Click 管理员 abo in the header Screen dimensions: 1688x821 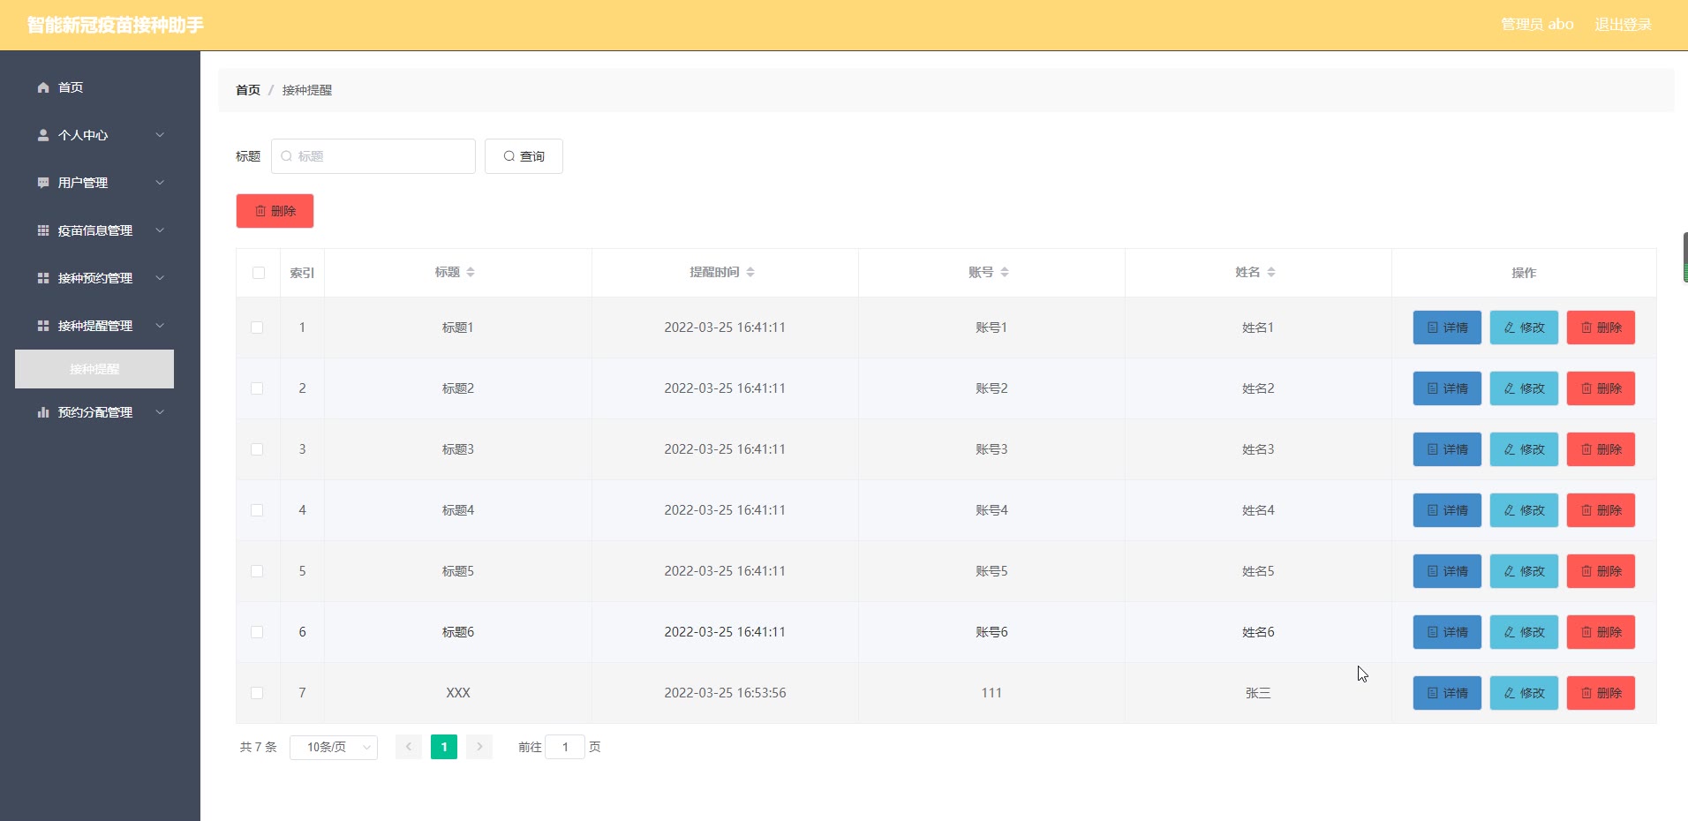click(x=1537, y=25)
